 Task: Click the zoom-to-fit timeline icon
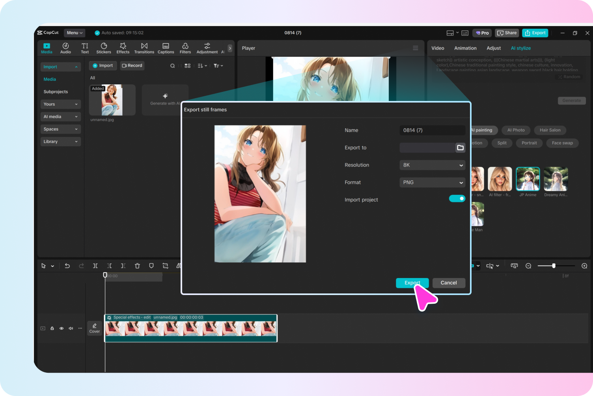point(514,266)
